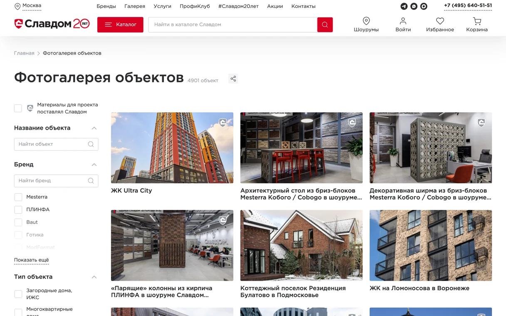
Task: Focus the Найти в каталоге Славдом search field
Action: click(x=233, y=25)
